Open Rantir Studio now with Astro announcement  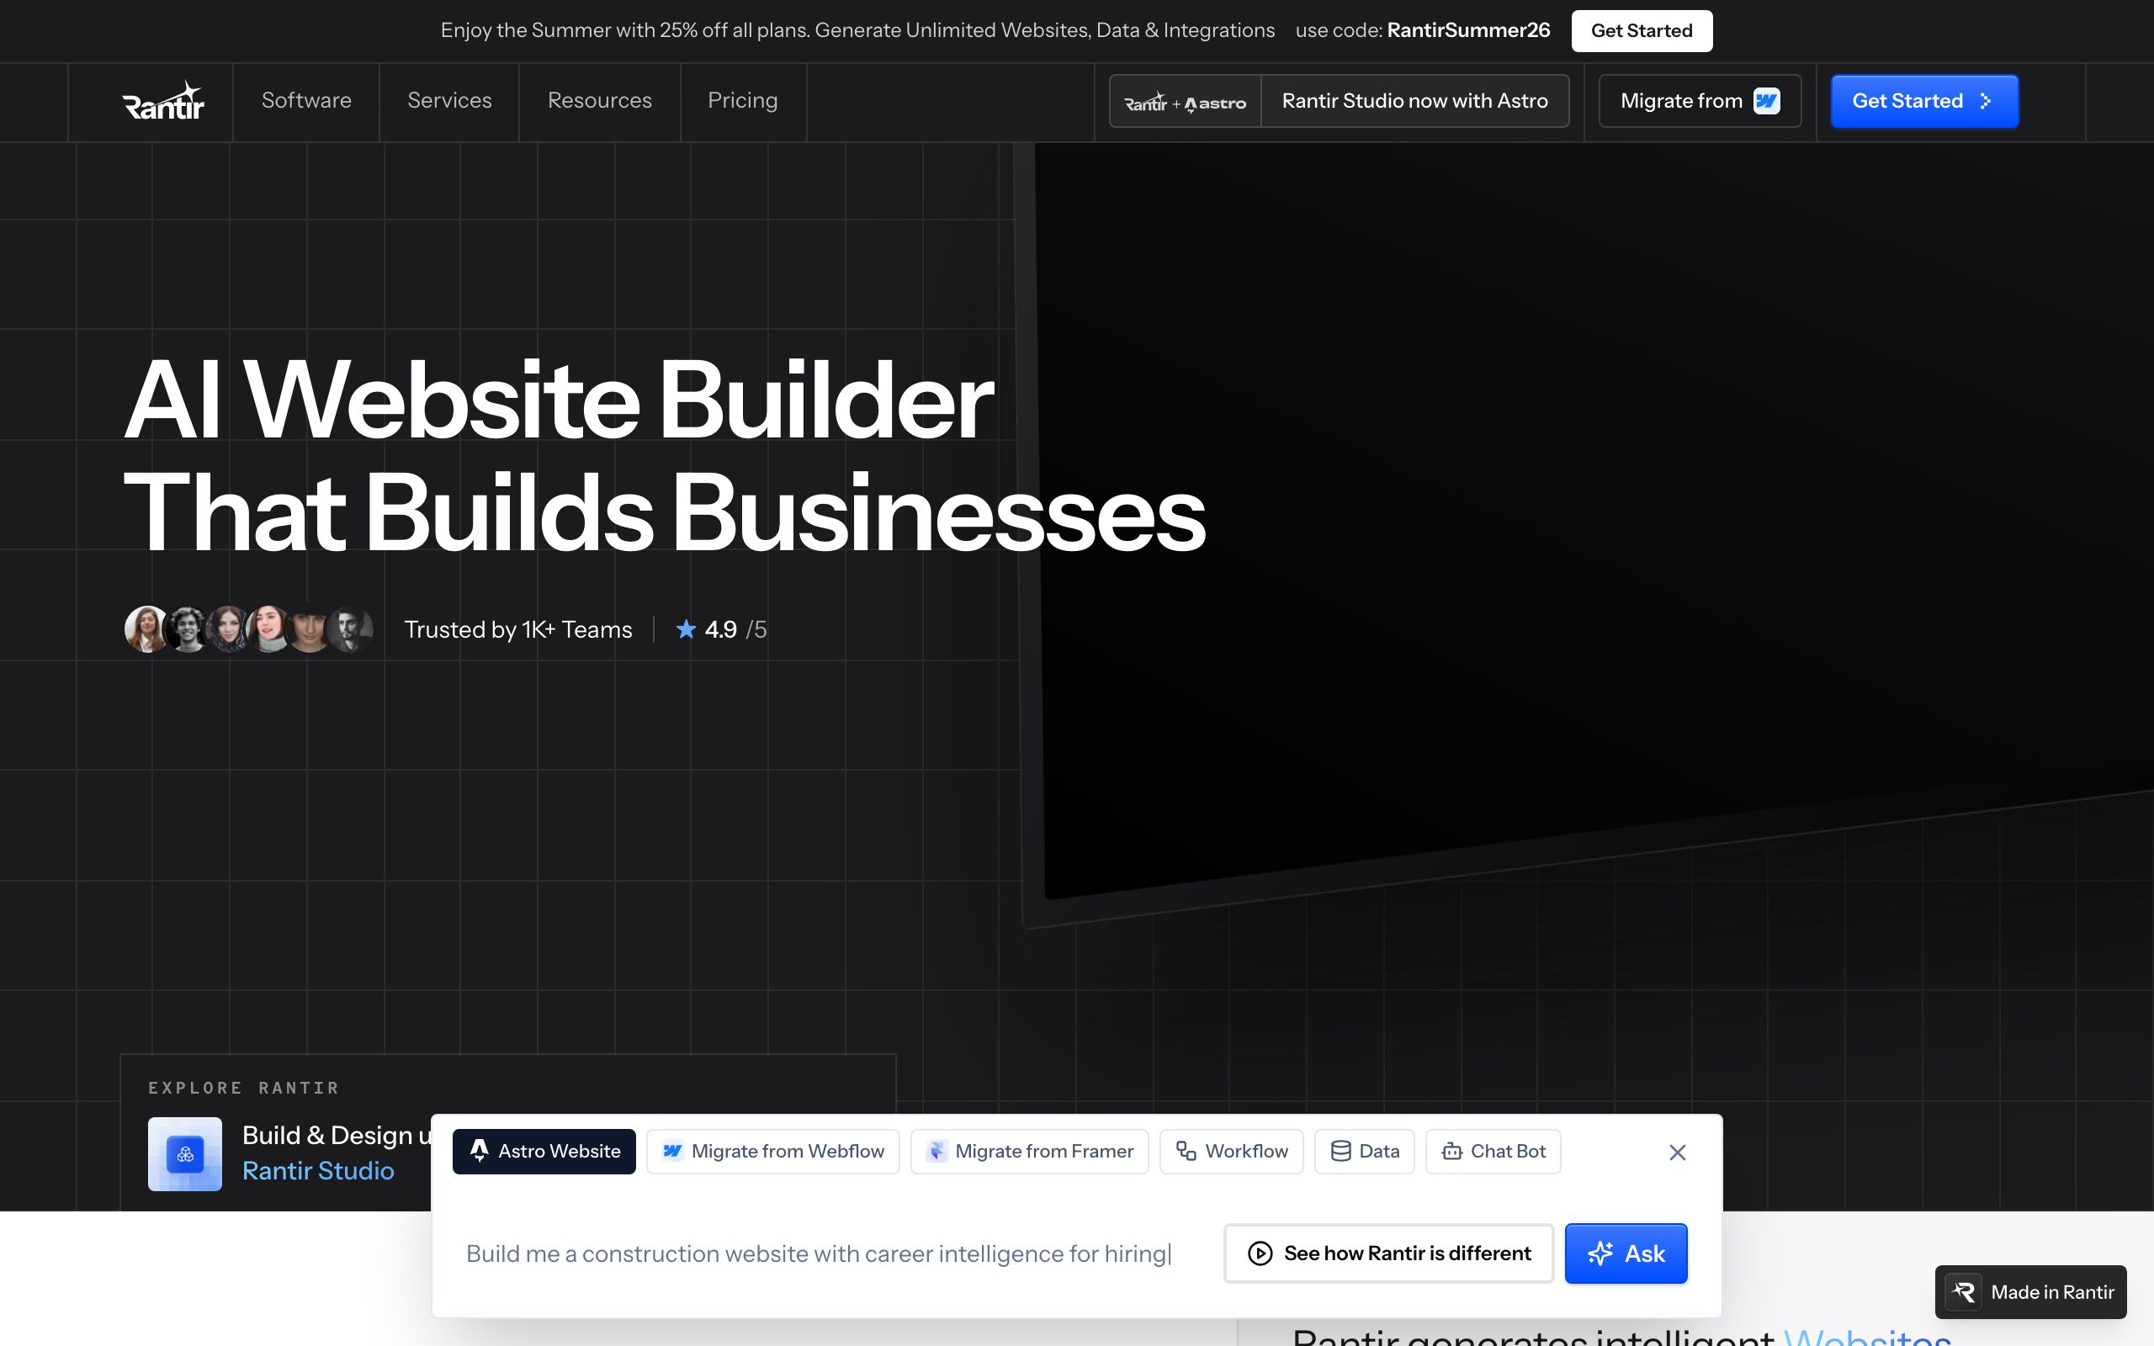pyautogui.click(x=1414, y=101)
